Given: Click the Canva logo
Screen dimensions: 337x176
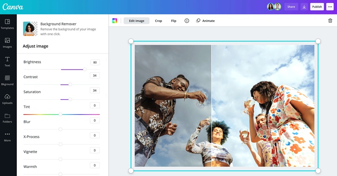Looking at the screenshot, I should pyautogui.click(x=13, y=7).
